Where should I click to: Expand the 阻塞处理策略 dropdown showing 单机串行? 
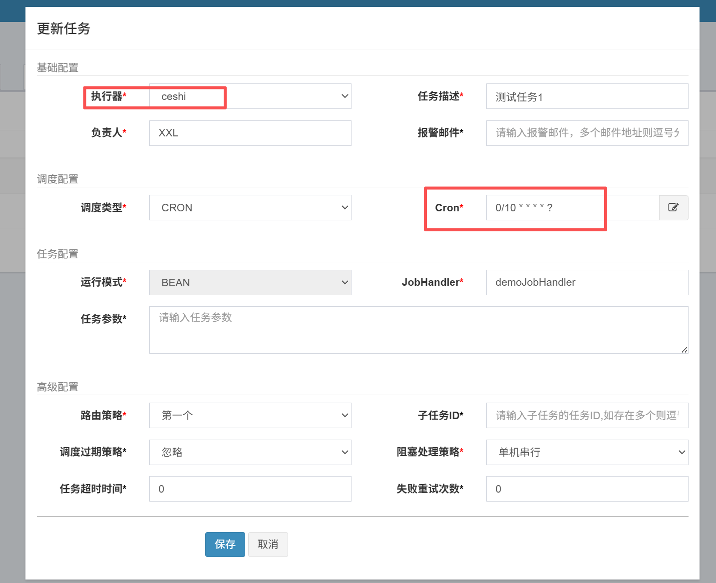[587, 453]
